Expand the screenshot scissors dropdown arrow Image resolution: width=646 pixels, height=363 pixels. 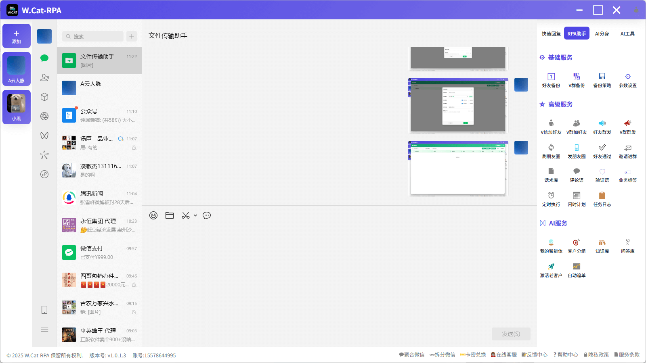195,215
